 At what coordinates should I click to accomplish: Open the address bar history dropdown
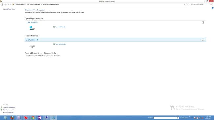pyautogui.click(x=185, y=5)
